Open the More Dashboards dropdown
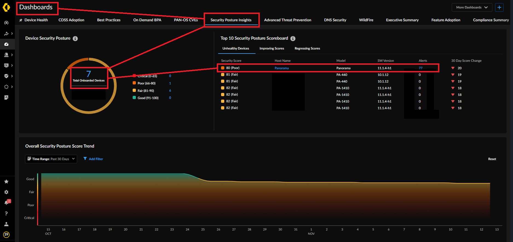The image size is (513, 242). (472, 7)
